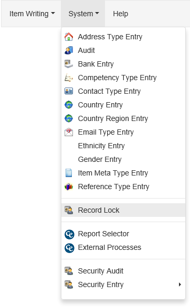Click the Bank Entry safe icon

click(69, 64)
